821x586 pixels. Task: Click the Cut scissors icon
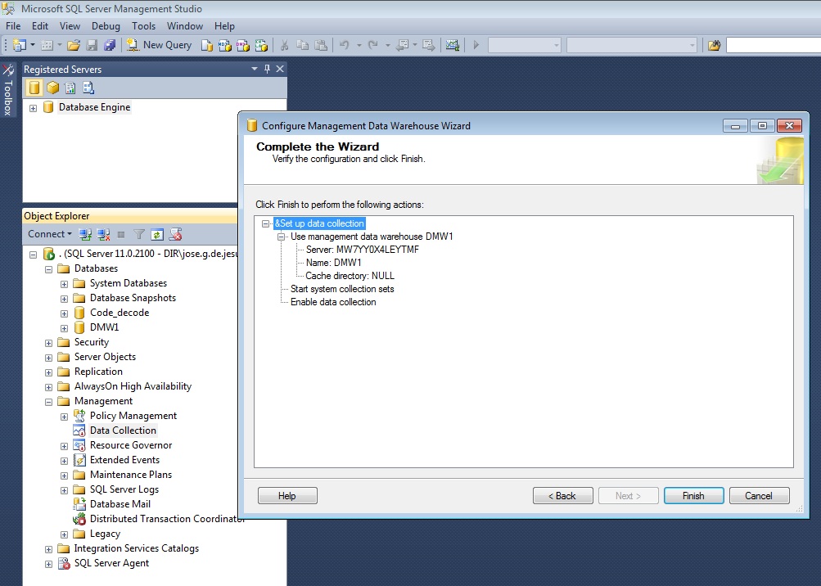tap(284, 45)
